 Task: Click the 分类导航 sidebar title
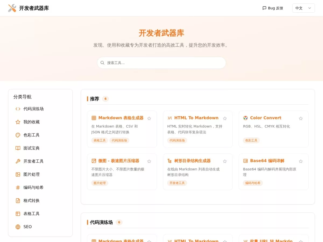22,97
